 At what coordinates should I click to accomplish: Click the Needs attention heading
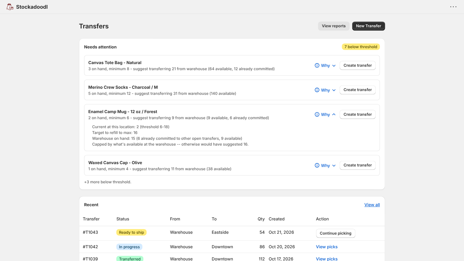(100, 47)
